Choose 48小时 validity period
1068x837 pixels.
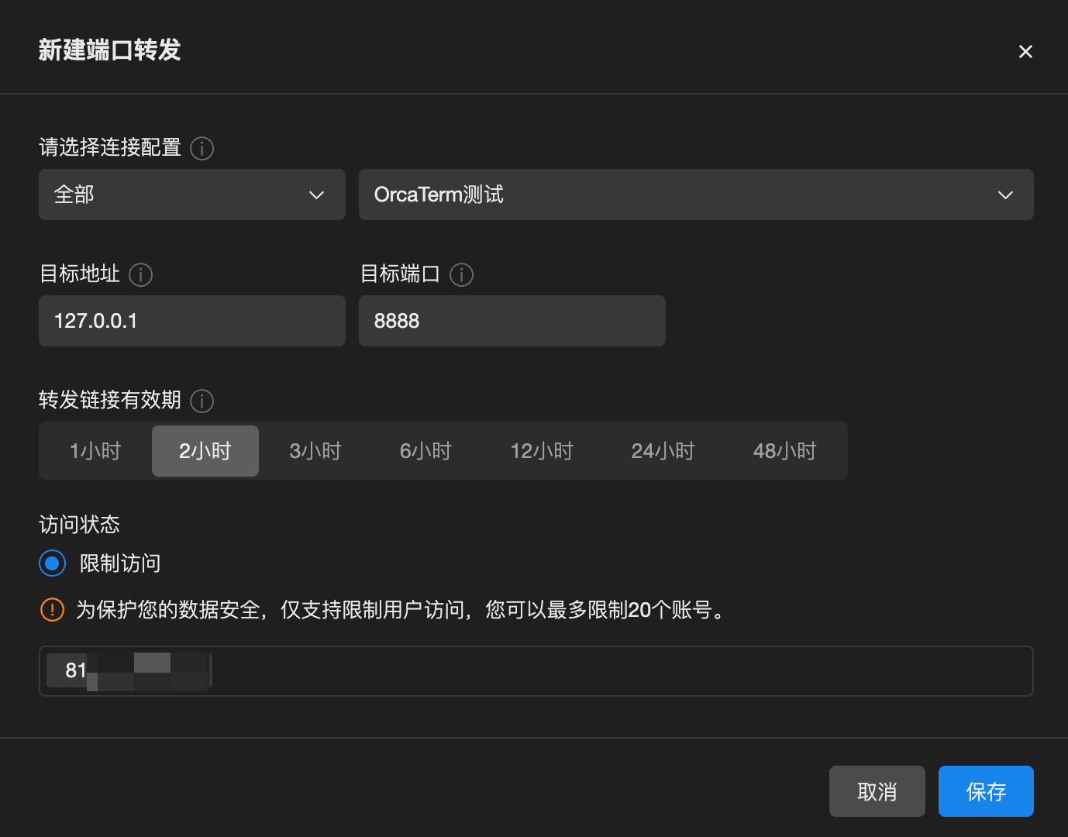point(785,451)
